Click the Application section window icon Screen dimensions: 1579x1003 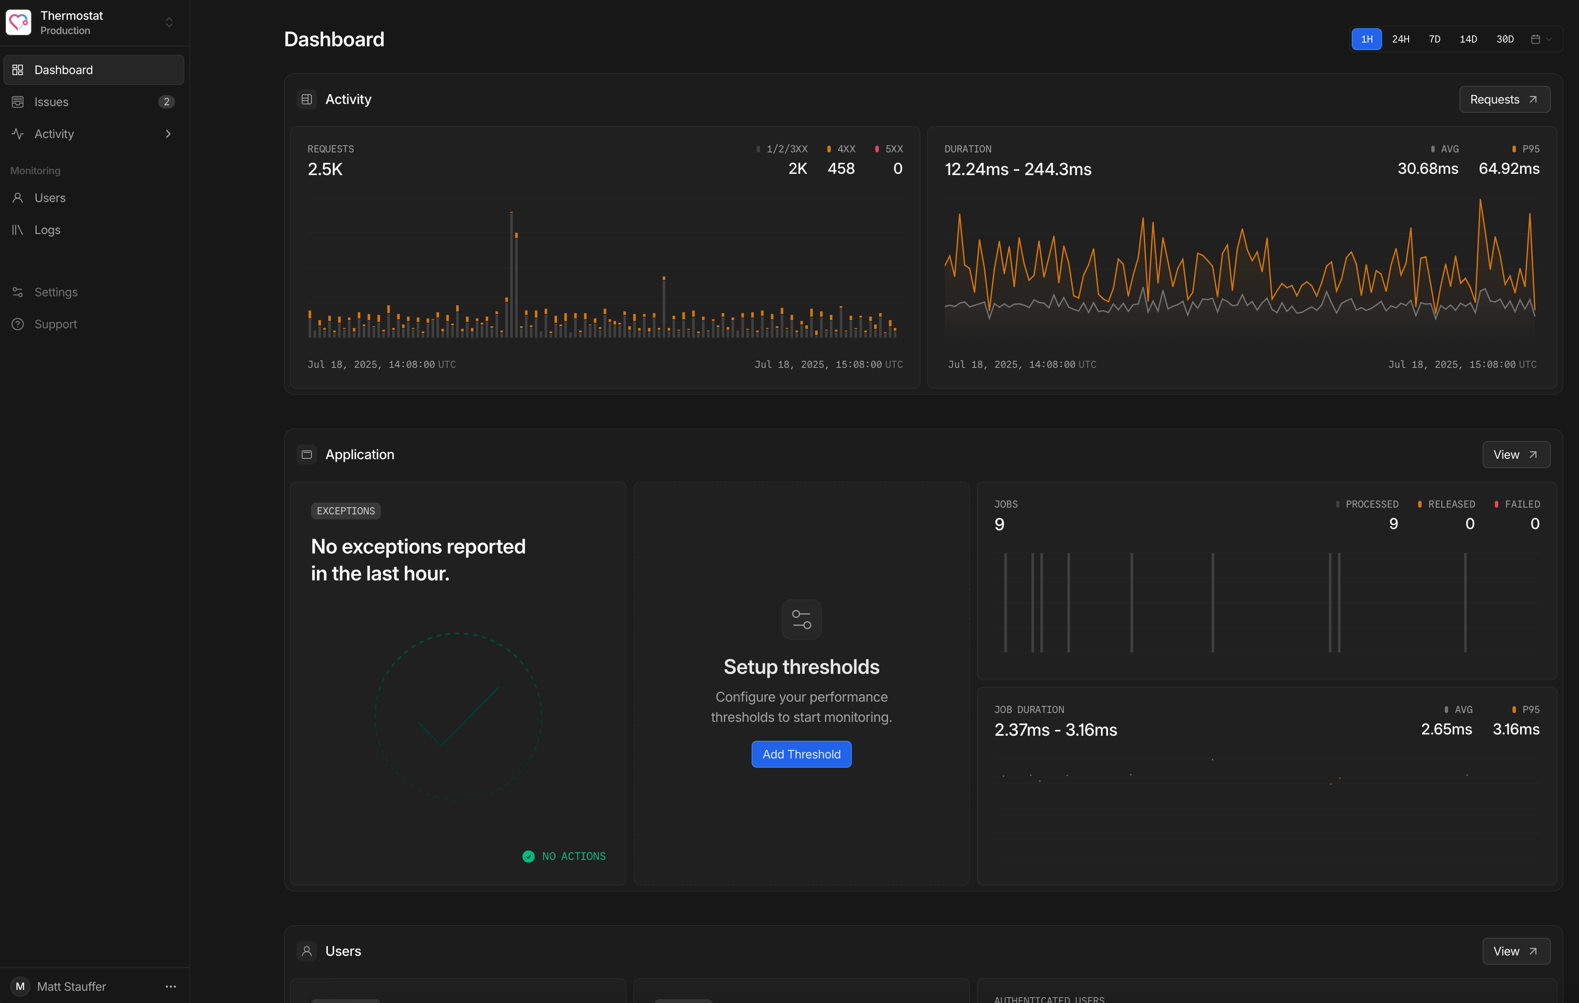coord(306,454)
